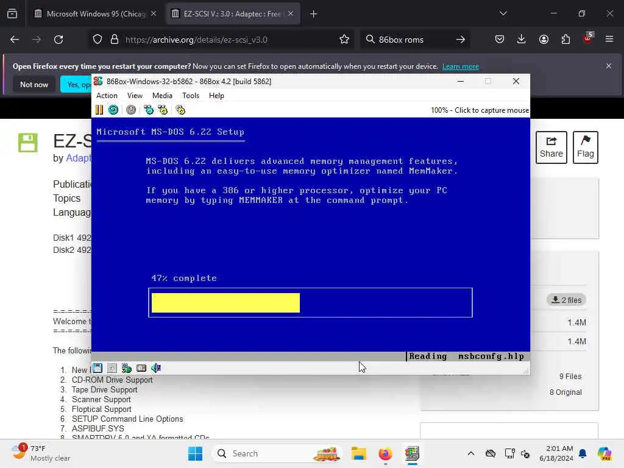Screen dimensions: 624x468
Task: Open Firefox list all tabs dropdown
Action: [503, 14]
